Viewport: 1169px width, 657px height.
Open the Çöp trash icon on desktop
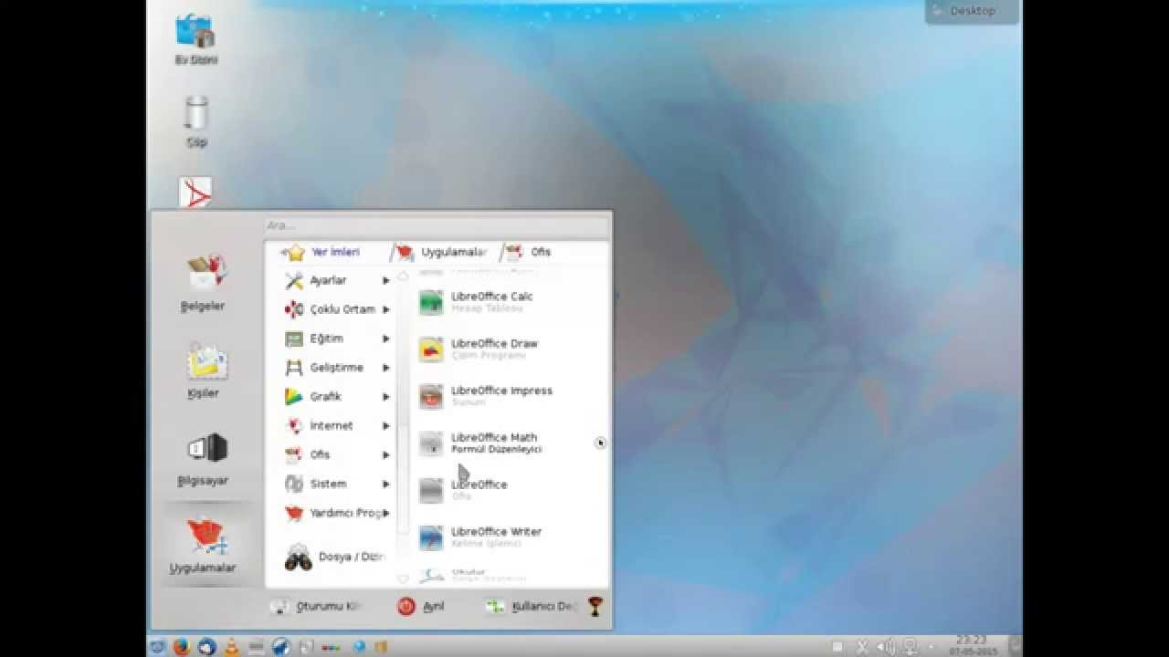click(196, 121)
